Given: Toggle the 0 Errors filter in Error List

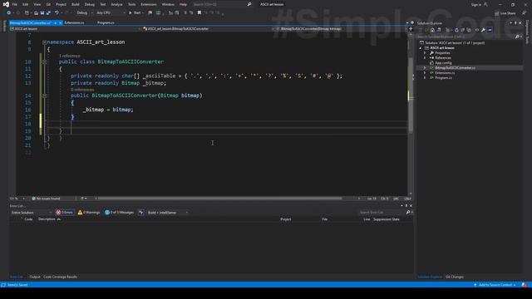Looking at the screenshot, I should (65, 213).
